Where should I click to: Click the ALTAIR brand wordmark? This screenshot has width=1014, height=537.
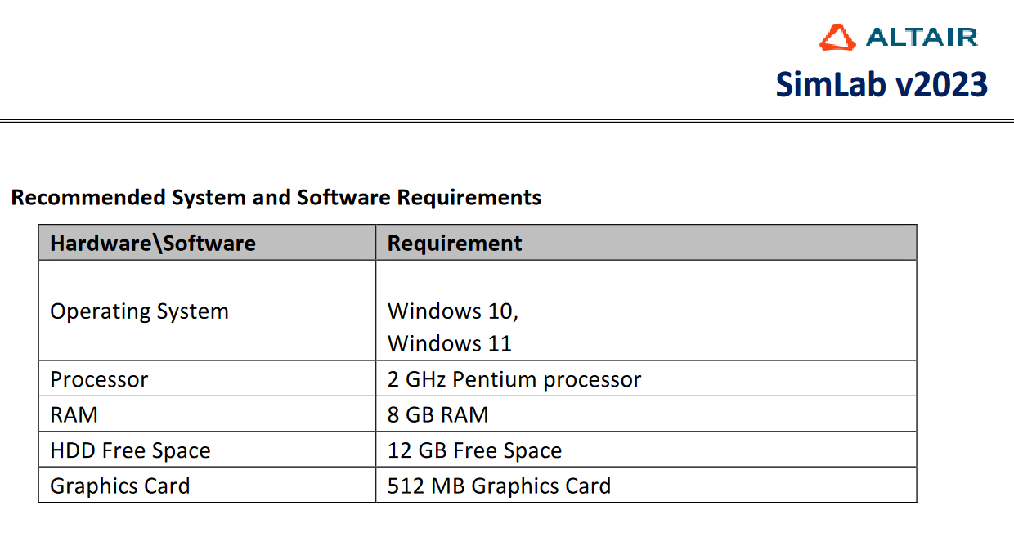[x=921, y=38]
